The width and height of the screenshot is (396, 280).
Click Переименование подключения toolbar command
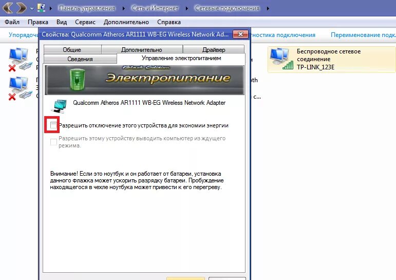(x=363, y=35)
